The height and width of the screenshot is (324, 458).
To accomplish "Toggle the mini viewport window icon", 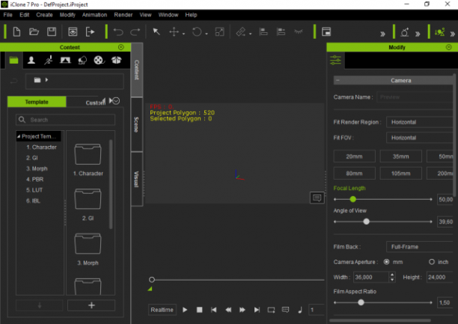I will [x=326, y=31].
